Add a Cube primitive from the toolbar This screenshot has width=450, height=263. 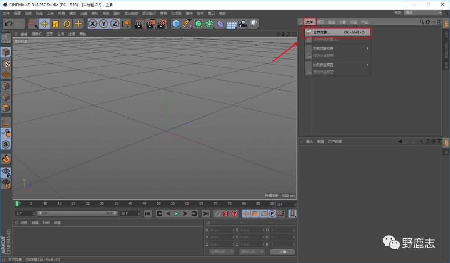176,23
